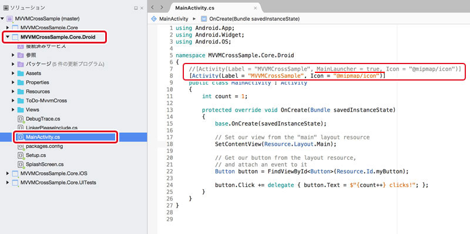Click "base.OnCreate(savedInstanceState);" in the code
The height and width of the screenshot is (234, 470).
tap(271, 123)
